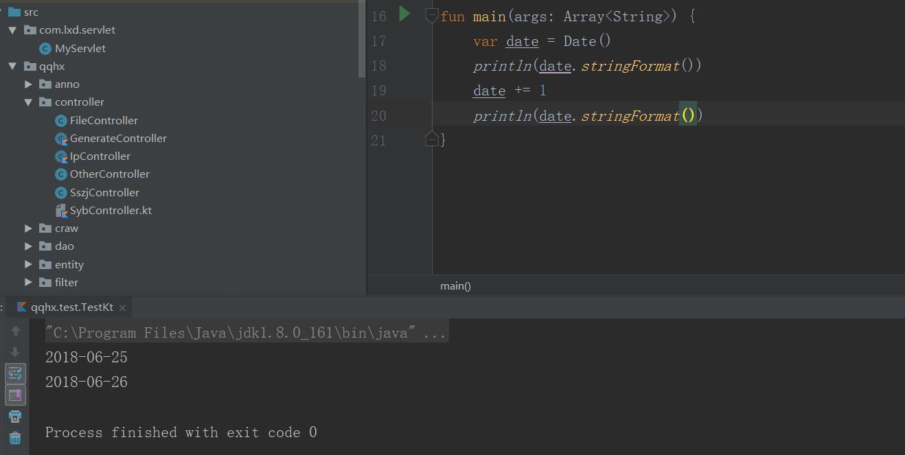Click 'Process finished with exit code 0'
905x455 pixels.
tap(181, 432)
